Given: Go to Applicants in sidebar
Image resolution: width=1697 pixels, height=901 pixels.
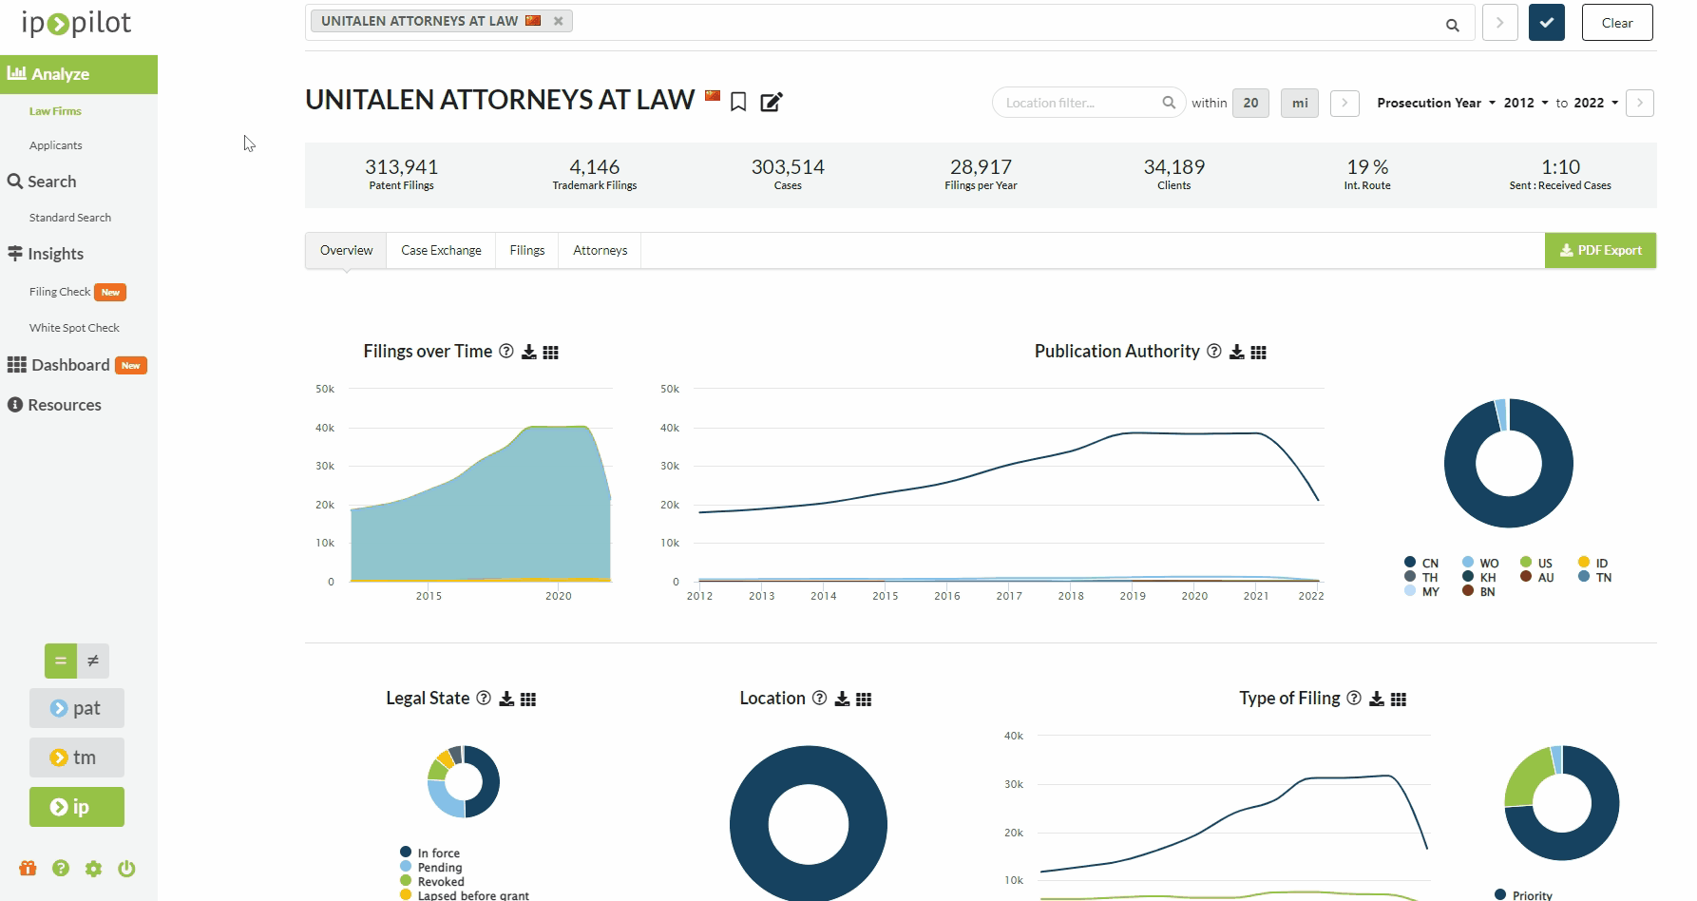Looking at the screenshot, I should coord(55,145).
